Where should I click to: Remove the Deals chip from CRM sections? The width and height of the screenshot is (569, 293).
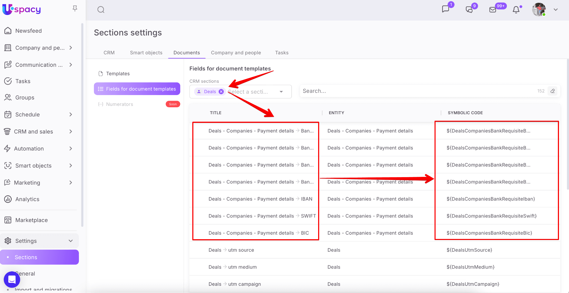[221, 92]
